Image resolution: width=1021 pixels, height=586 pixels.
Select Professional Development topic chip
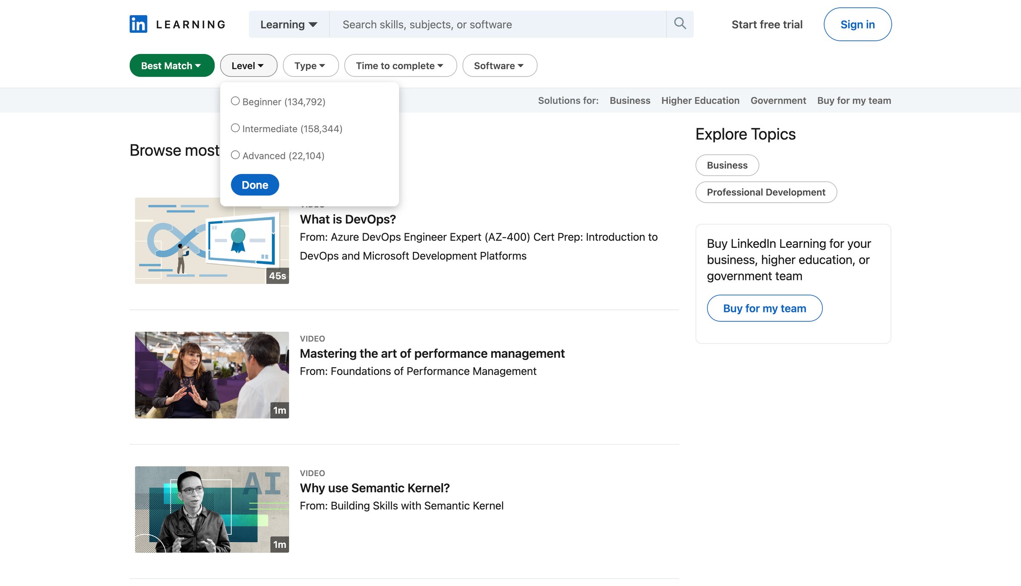coord(766,192)
